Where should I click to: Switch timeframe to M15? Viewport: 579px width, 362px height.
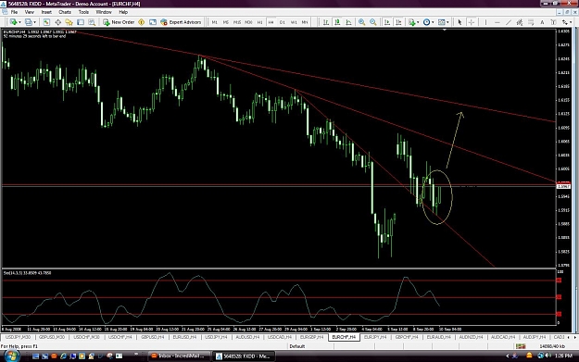(x=237, y=22)
